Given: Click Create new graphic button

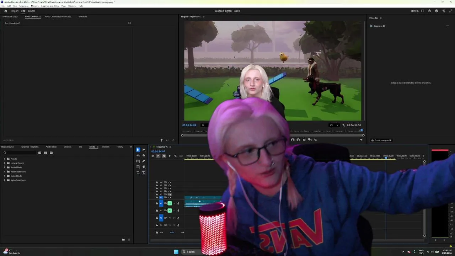Looking at the screenshot, I should 381,140.
